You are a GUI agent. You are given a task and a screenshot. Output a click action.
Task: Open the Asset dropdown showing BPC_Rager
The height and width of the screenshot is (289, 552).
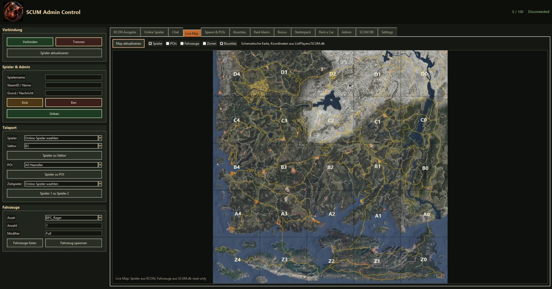coord(73,218)
